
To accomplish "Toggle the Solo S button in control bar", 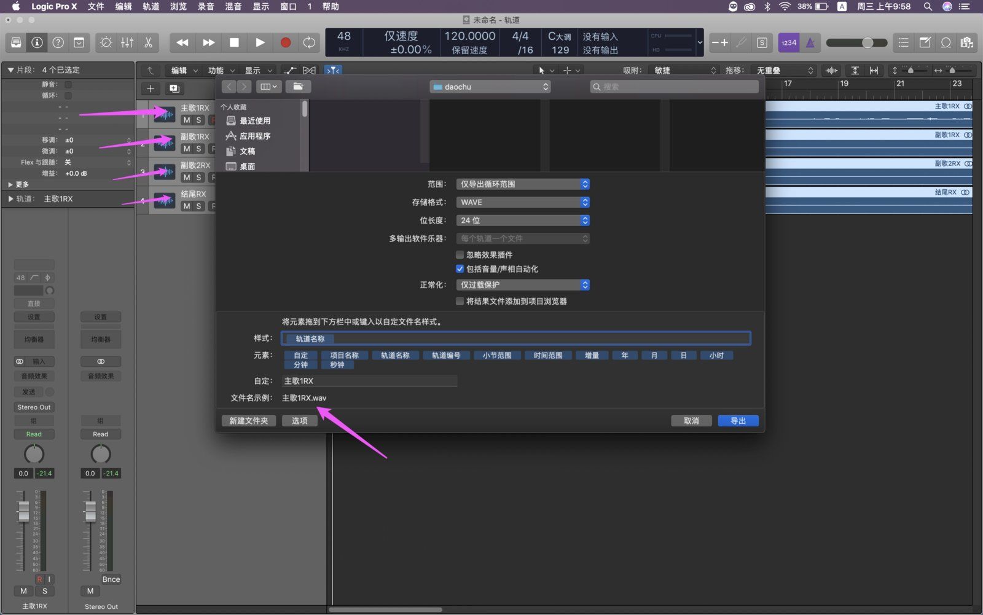I will click(x=762, y=42).
